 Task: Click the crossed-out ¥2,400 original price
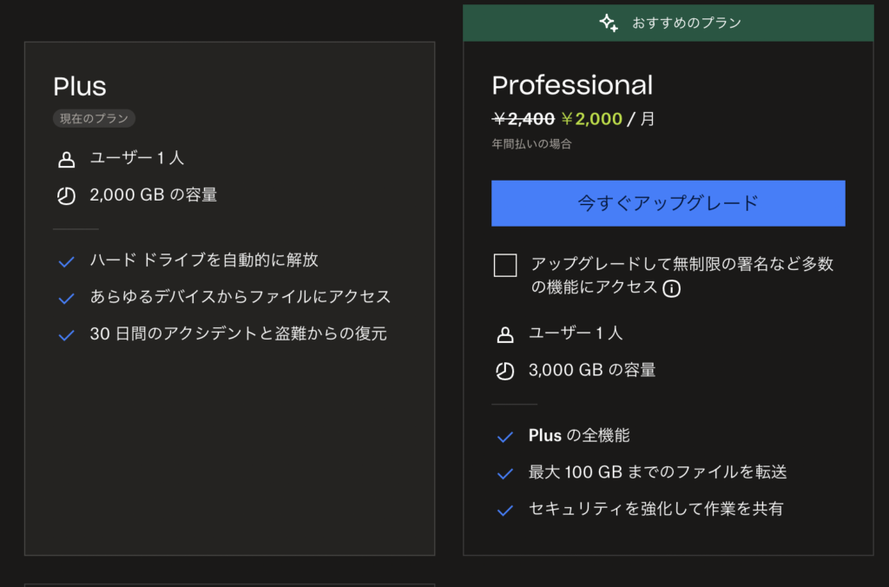coord(523,119)
